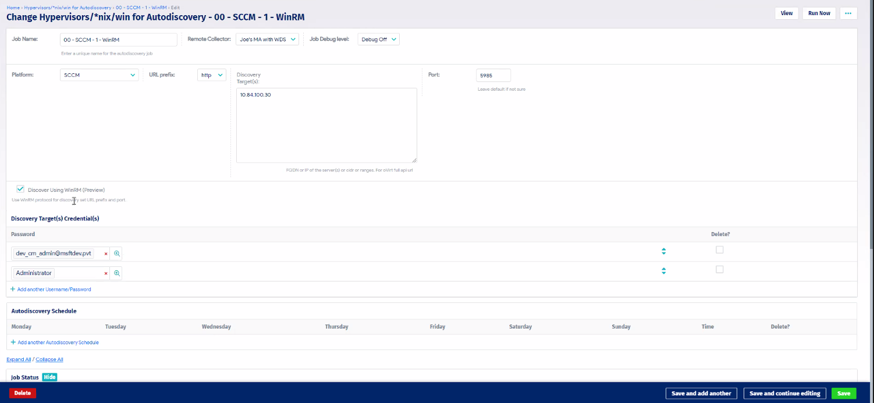Disable Discover Using WinRM (Preview)
Screen dimensions: 874x403
click(20, 188)
